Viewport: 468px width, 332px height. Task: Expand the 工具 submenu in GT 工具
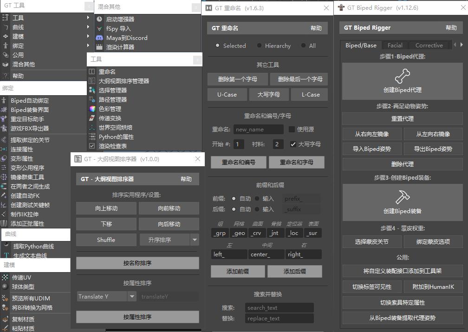[88, 18]
